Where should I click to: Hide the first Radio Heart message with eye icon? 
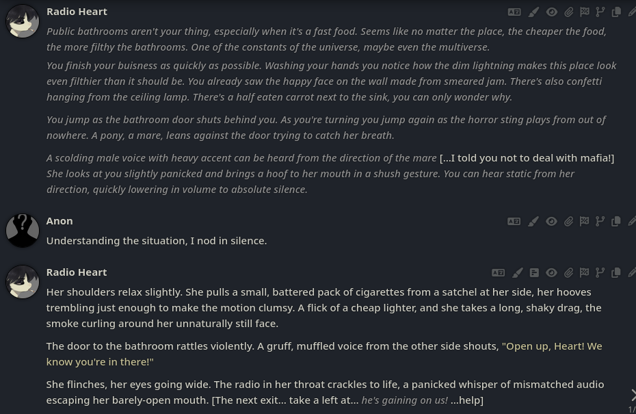[x=551, y=12]
